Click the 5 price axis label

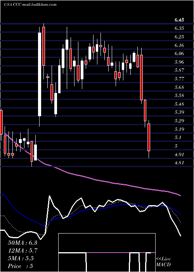coord(176,146)
